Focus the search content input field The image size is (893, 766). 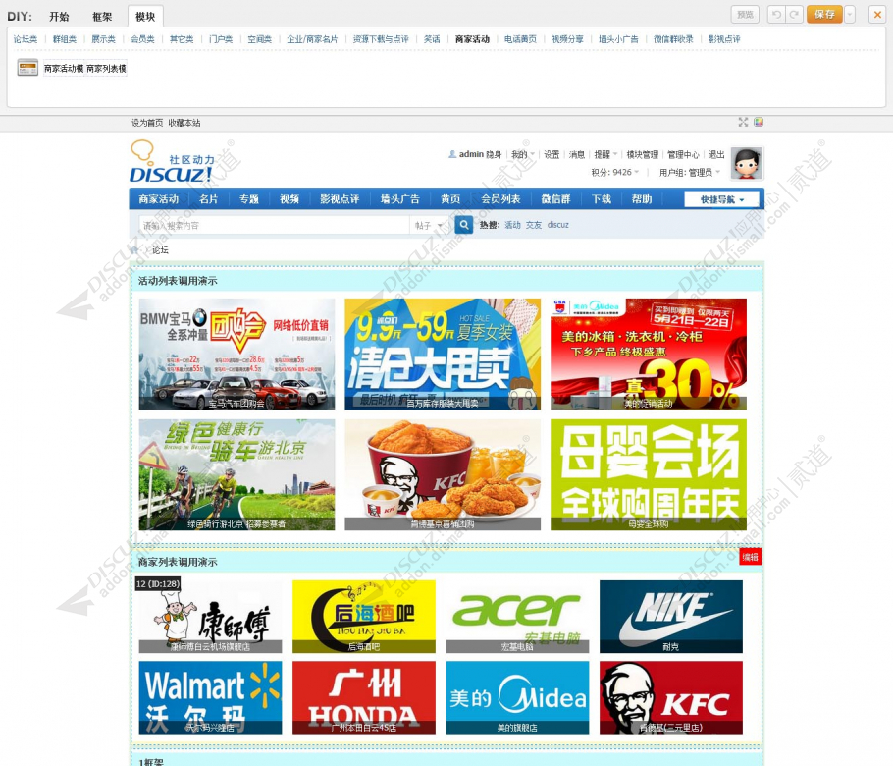click(275, 226)
